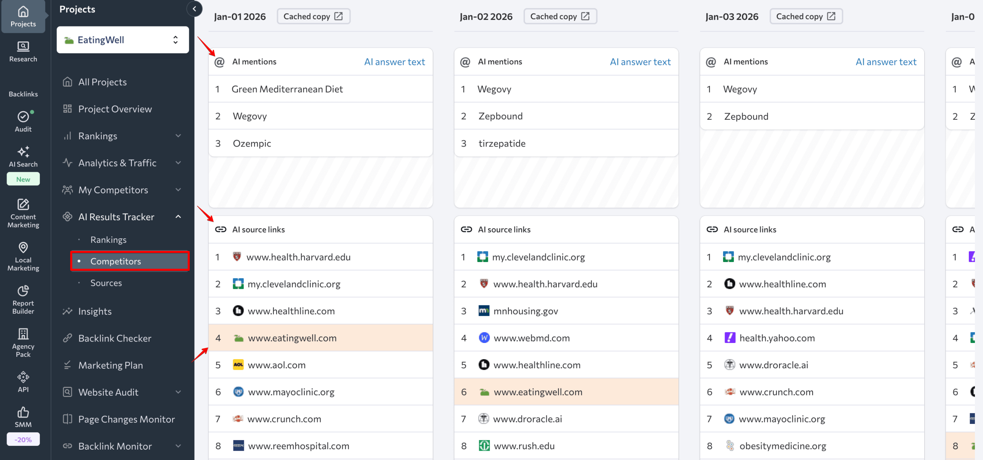
Task: Click AI answer text for Jan-02
Action: [640, 61]
